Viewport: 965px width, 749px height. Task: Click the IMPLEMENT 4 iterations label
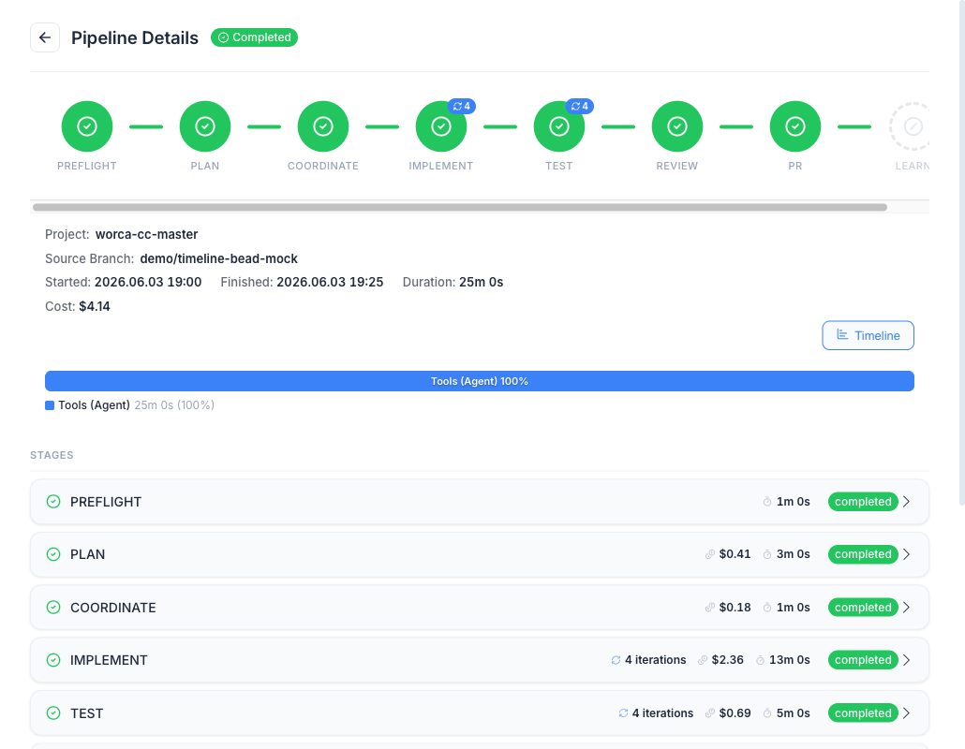click(656, 660)
